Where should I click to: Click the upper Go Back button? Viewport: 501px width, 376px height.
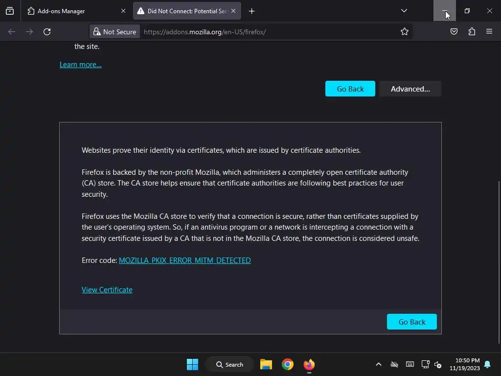coord(350,89)
